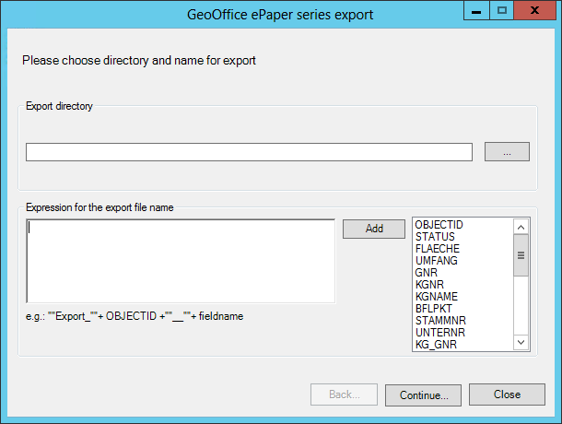Click the Export directory path field
The width and height of the screenshot is (562, 424).
pos(249,152)
